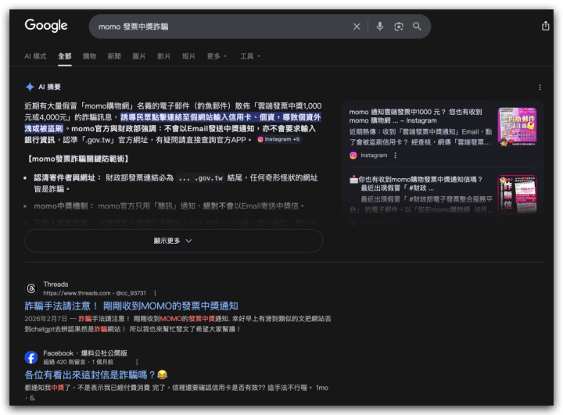Open the 工具 dropdown
Image resolution: width=563 pixels, height=415 pixels.
[x=250, y=56]
